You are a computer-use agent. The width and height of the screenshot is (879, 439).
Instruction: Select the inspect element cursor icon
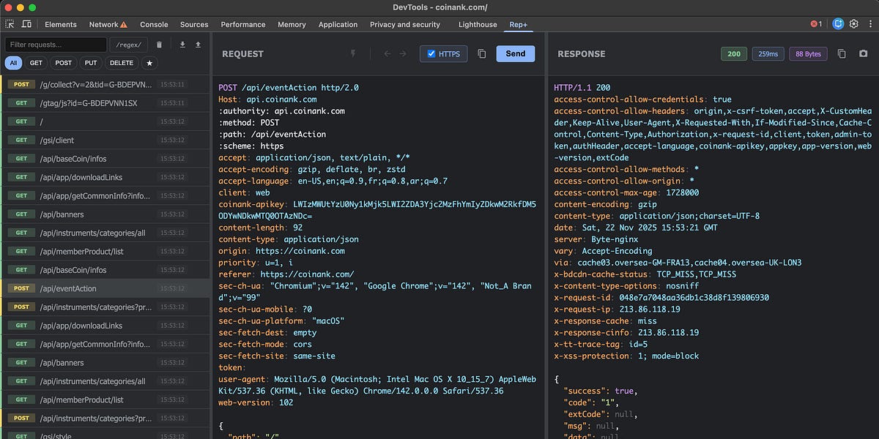pyautogui.click(x=11, y=24)
